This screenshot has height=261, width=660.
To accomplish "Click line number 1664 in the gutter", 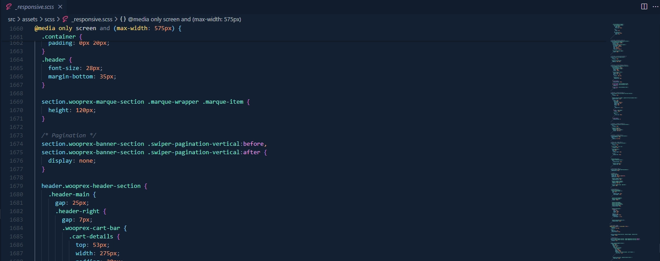I will pyautogui.click(x=16, y=60).
